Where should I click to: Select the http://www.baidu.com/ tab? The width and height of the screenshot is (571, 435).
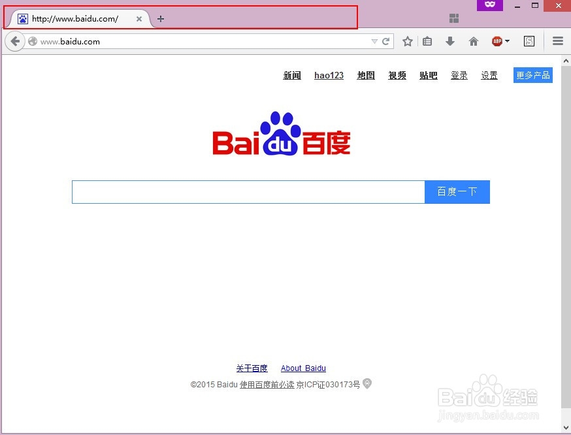point(80,18)
